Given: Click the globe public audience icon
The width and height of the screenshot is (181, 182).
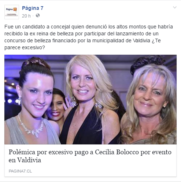Looking at the screenshot, I should click(x=38, y=15).
